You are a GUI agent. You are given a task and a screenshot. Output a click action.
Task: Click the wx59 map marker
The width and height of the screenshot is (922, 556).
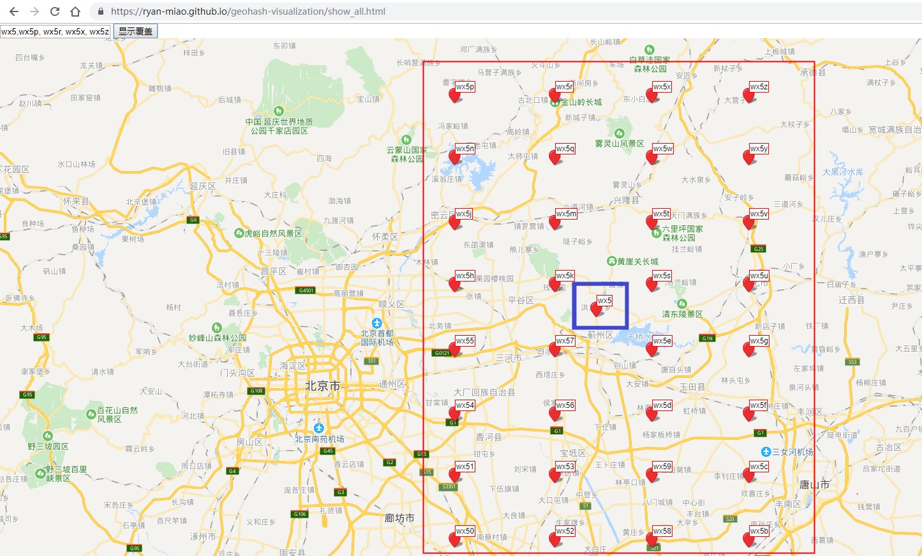pyautogui.click(x=652, y=476)
